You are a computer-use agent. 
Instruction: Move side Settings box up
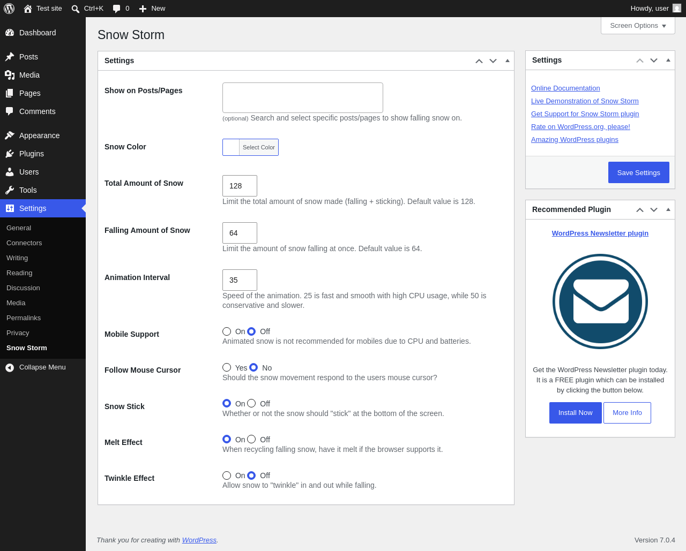point(640,61)
